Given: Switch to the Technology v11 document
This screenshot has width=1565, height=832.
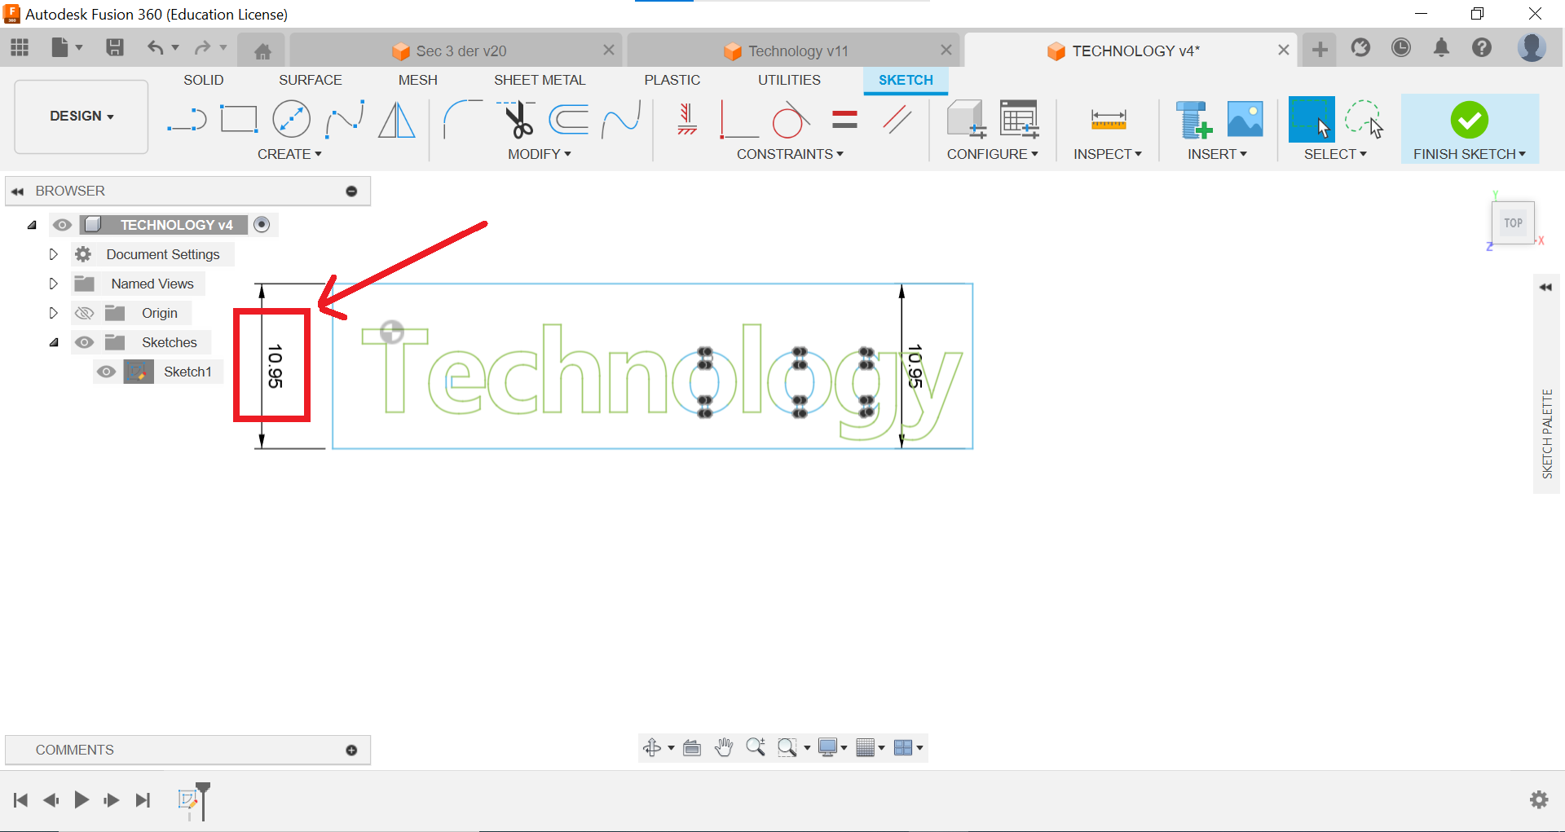Looking at the screenshot, I should click(792, 51).
